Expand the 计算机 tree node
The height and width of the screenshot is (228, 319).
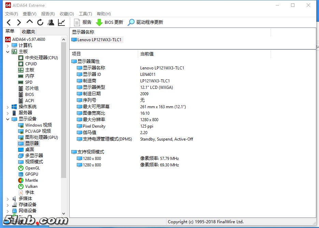pos(8,46)
